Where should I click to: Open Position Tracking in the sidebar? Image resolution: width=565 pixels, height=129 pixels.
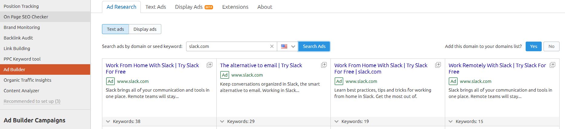point(45,6)
